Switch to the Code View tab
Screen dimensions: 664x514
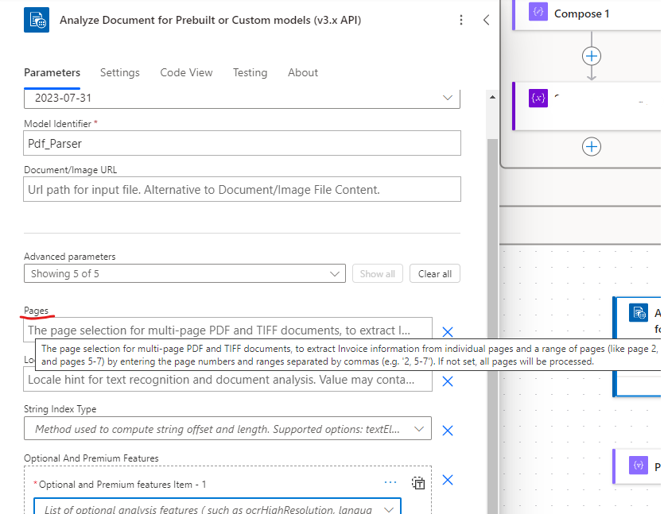click(x=186, y=72)
